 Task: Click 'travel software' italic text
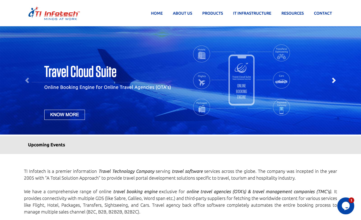[187, 171]
